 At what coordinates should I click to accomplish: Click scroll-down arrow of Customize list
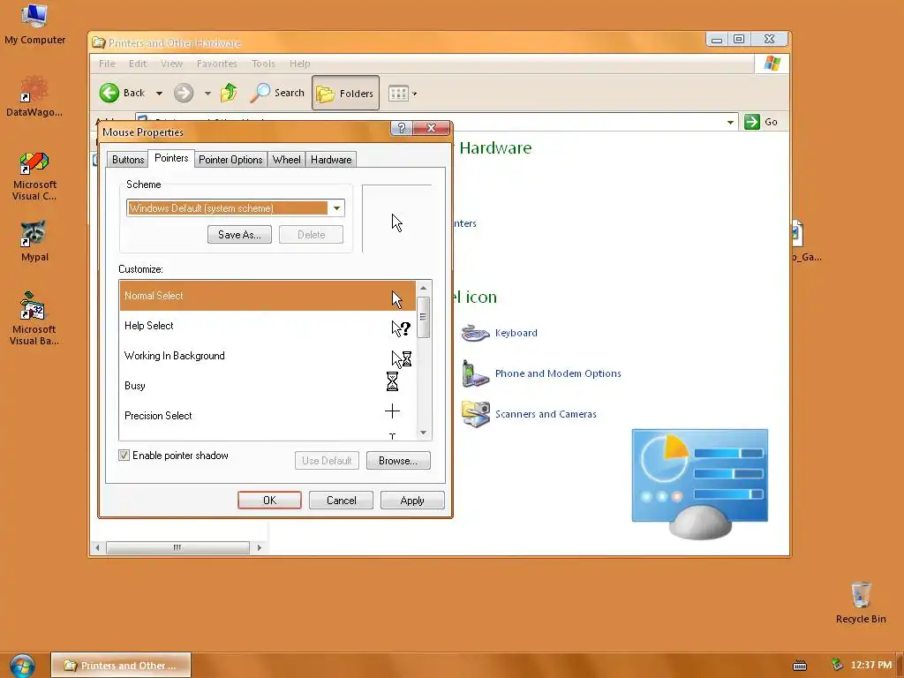click(x=423, y=433)
